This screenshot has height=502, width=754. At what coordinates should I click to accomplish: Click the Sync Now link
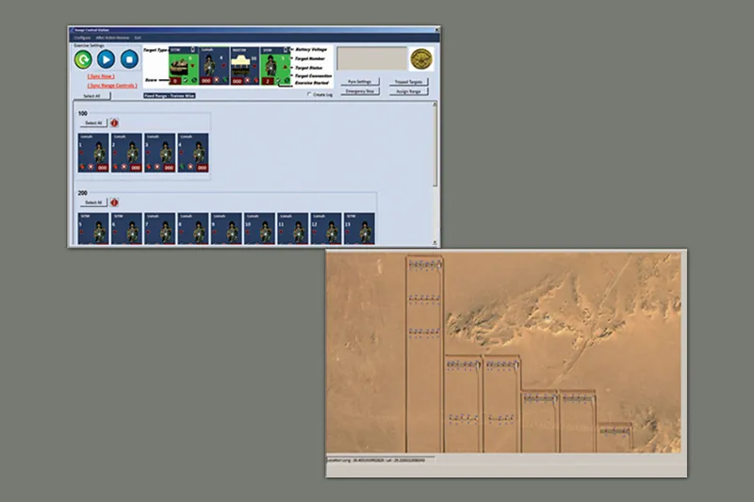(101, 76)
